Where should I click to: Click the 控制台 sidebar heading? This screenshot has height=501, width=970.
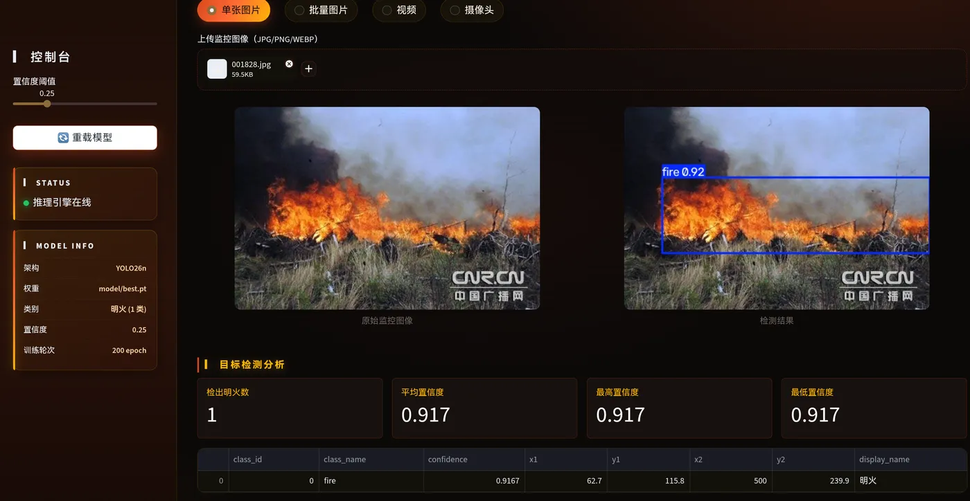tap(51, 57)
